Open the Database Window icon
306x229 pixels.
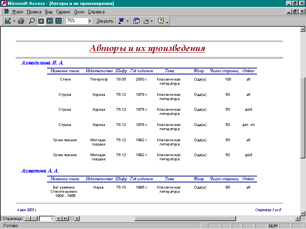click(x=137, y=21)
